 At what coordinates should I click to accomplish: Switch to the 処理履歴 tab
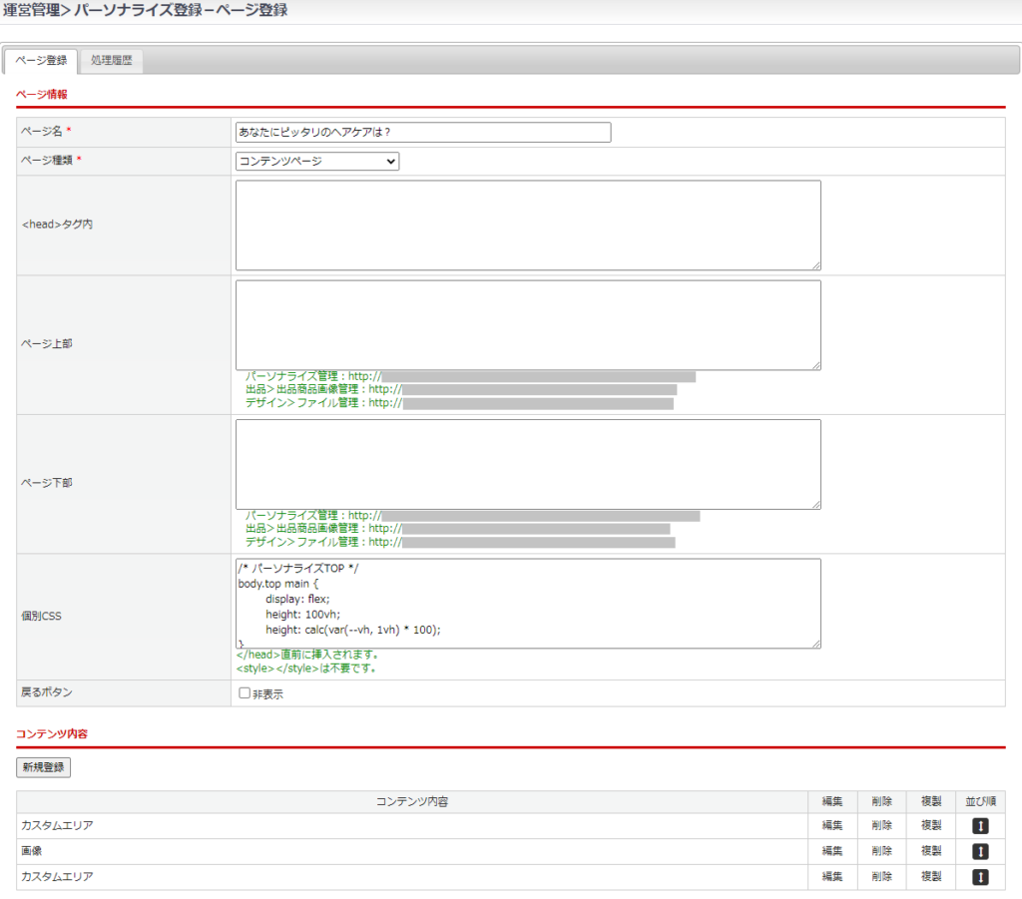click(x=111, y=61)
